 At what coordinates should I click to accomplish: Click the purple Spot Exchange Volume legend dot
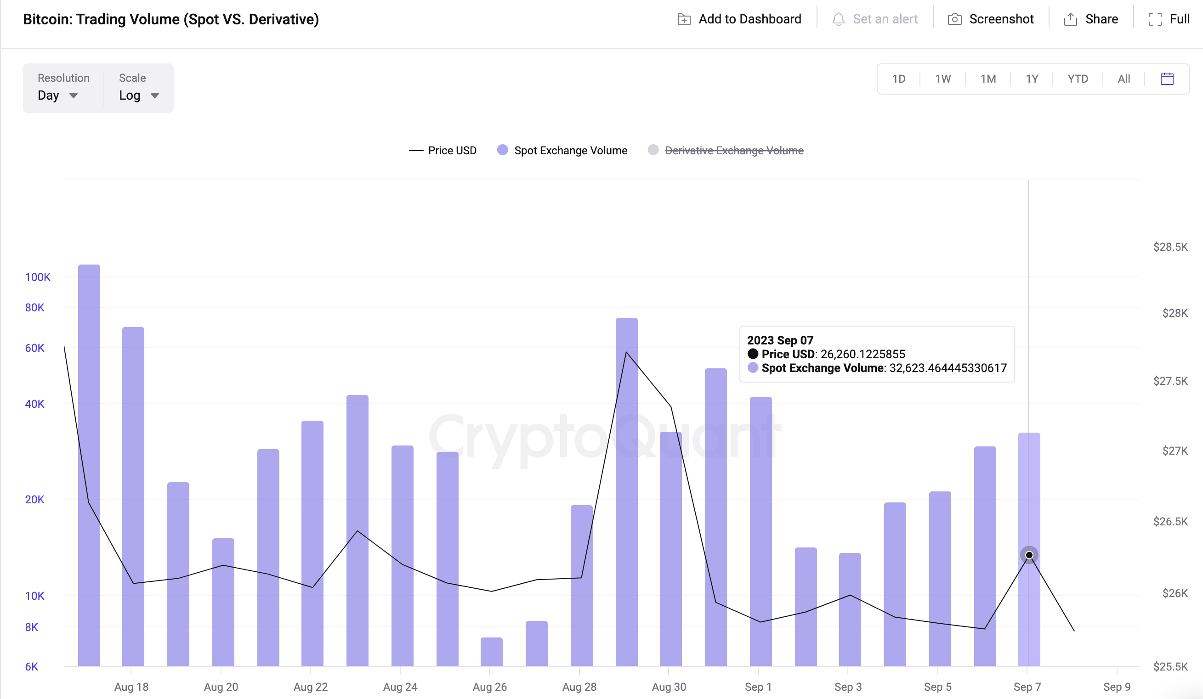502,150
